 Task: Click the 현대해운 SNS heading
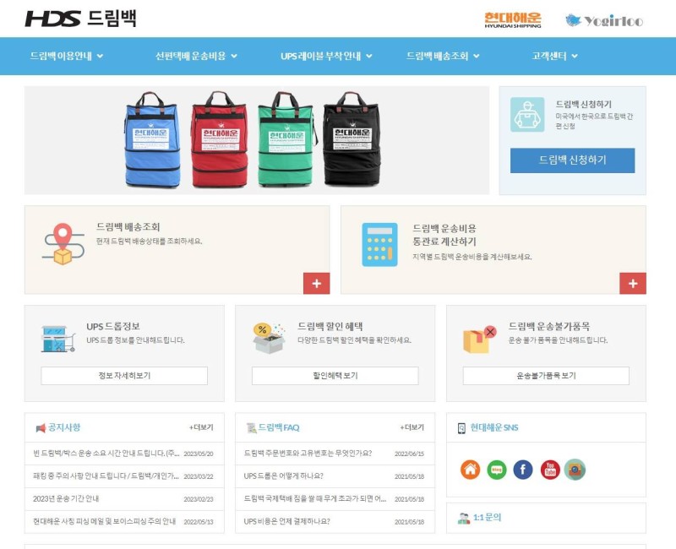pyautogui.click(x=494, y=427)
